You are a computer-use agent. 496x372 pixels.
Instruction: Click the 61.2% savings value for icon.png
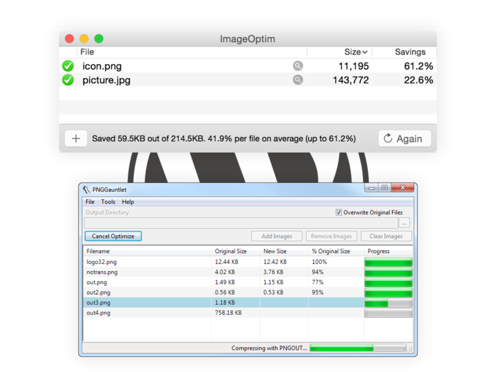[x=418, y=66]
